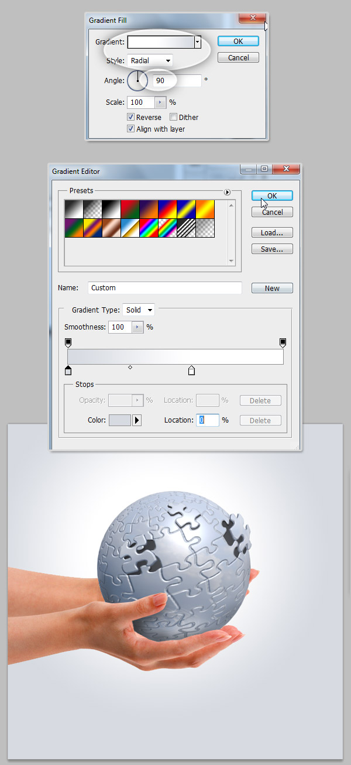Click the color midpoint diamond marker
Image resolution: width=351 pixels, height=765 pixels.
130,368
